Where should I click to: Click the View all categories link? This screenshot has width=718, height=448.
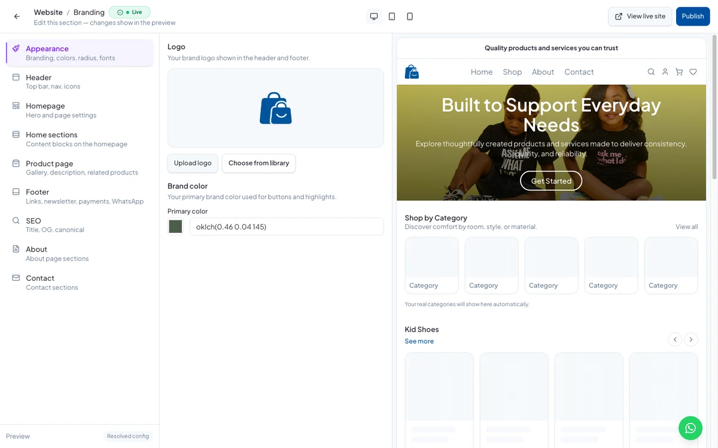(686, 226)
